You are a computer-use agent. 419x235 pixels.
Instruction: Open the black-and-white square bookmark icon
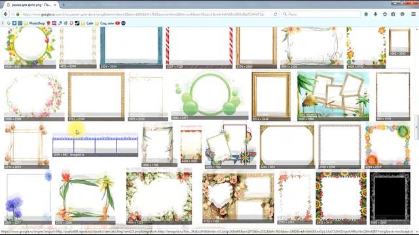77,23
